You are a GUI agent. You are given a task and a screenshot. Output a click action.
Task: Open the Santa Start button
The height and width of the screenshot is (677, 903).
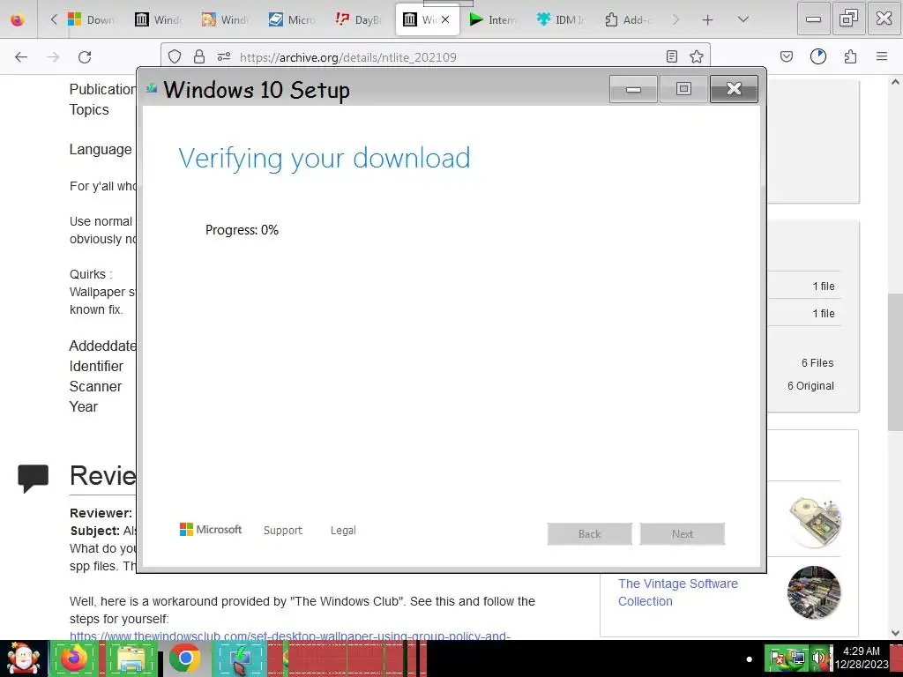24,659
